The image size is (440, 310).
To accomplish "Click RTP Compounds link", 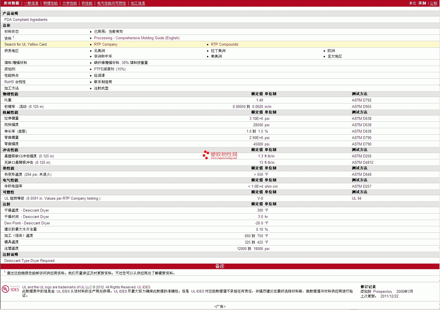I will pos(224,44).
